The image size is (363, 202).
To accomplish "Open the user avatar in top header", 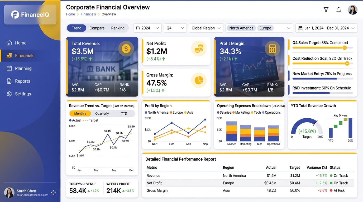I will (x=353, y=10).
